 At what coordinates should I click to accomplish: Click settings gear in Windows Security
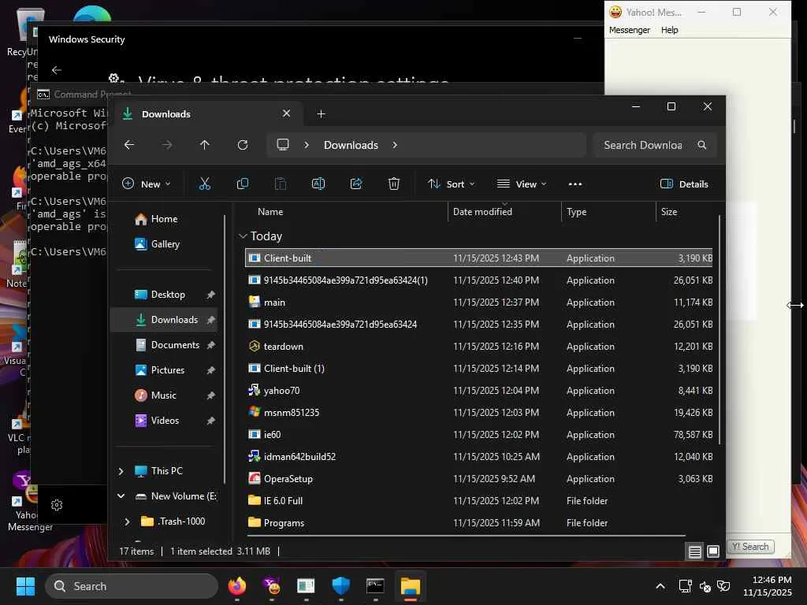pos(57,505)
